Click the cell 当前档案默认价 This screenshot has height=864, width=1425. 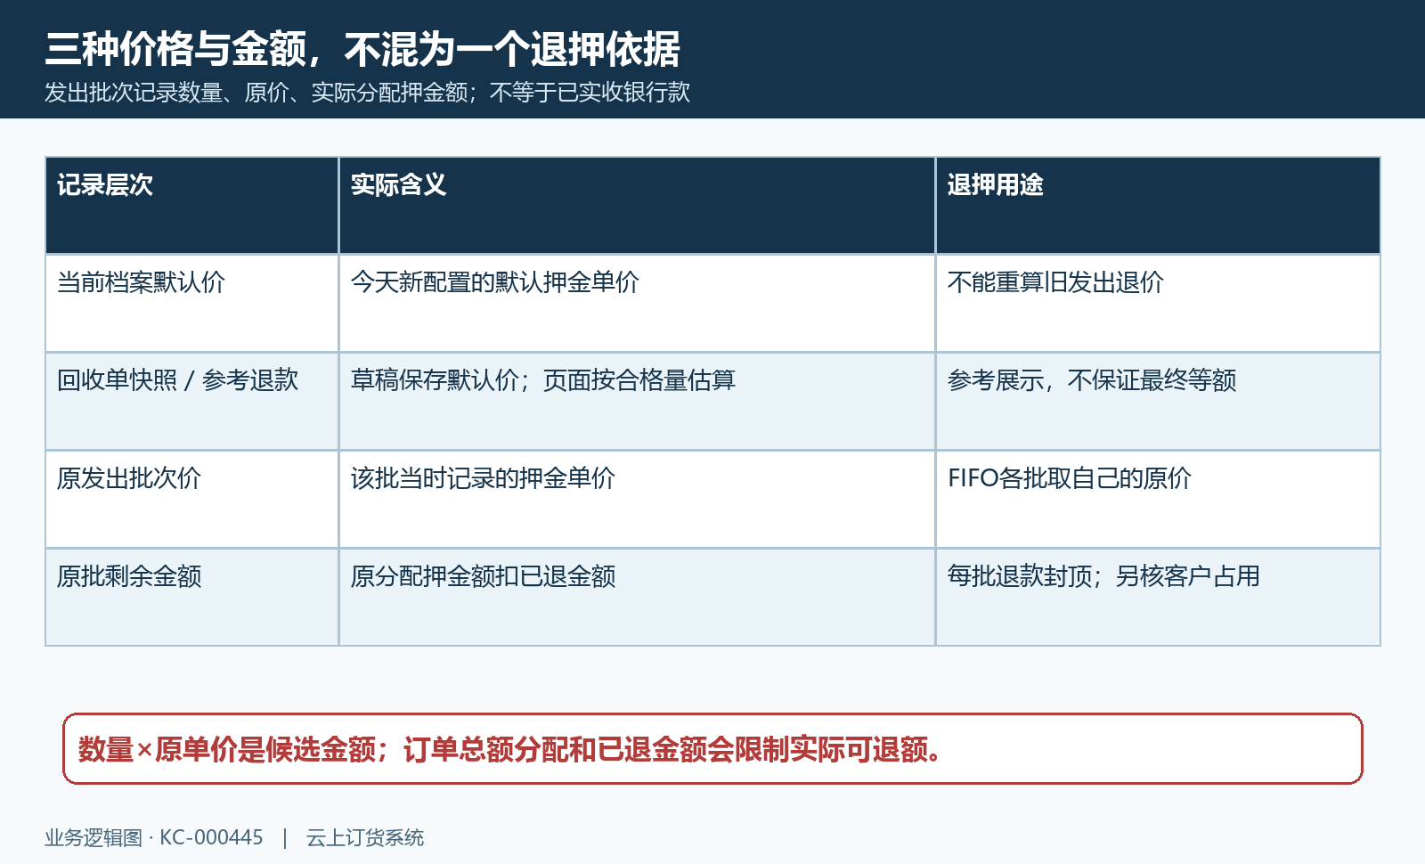tap(191, 304)
